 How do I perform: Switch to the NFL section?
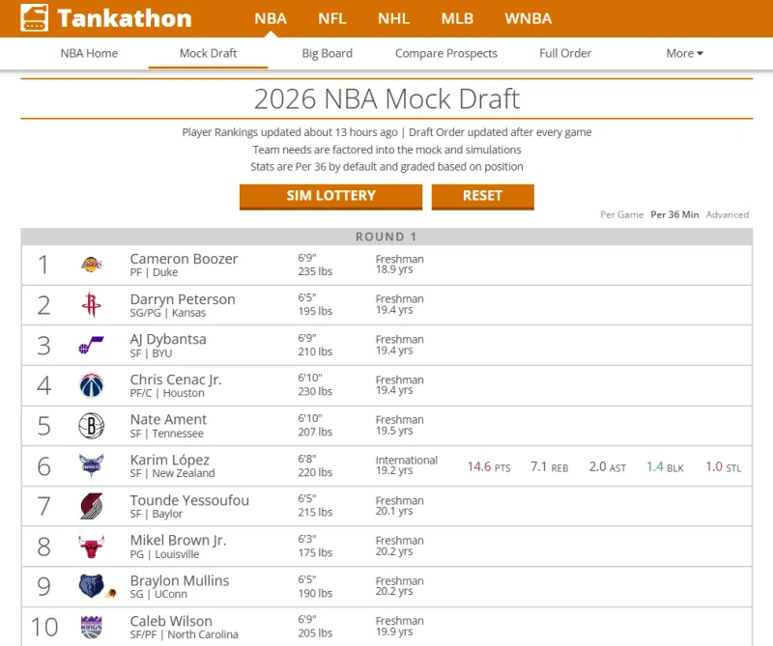(331, 18)
